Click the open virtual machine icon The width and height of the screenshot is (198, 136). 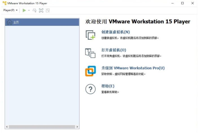click(x=90, y=53)
